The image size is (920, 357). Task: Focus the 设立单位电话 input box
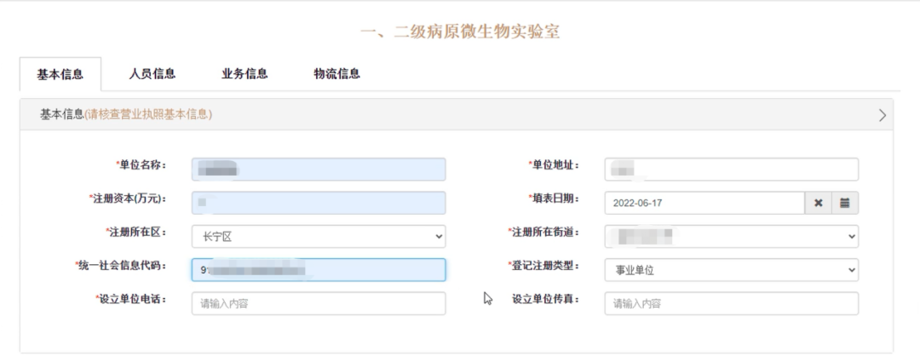[318, 303]
